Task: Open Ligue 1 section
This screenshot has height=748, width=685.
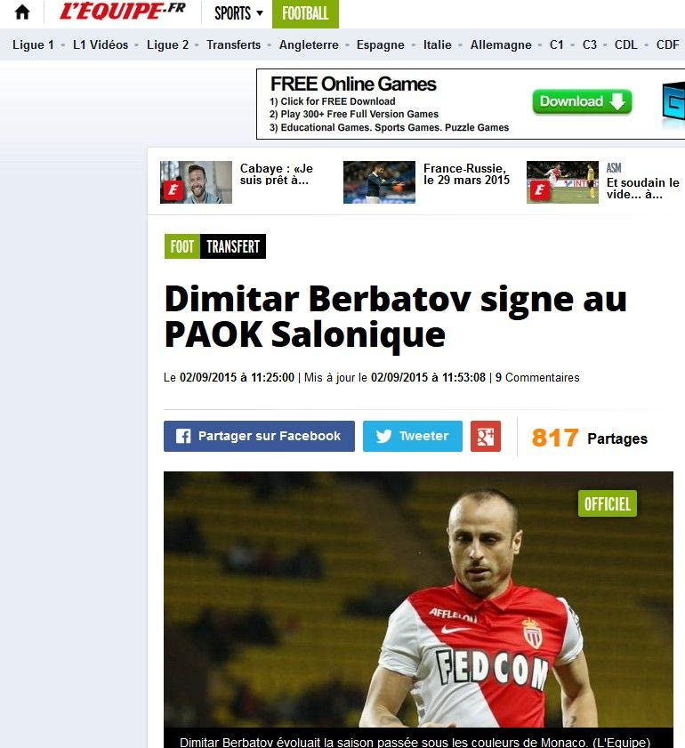Action: 33,44
